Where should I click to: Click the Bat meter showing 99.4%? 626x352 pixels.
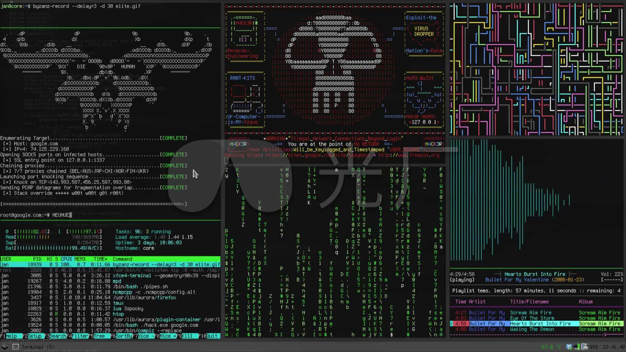tap(53, 248)
